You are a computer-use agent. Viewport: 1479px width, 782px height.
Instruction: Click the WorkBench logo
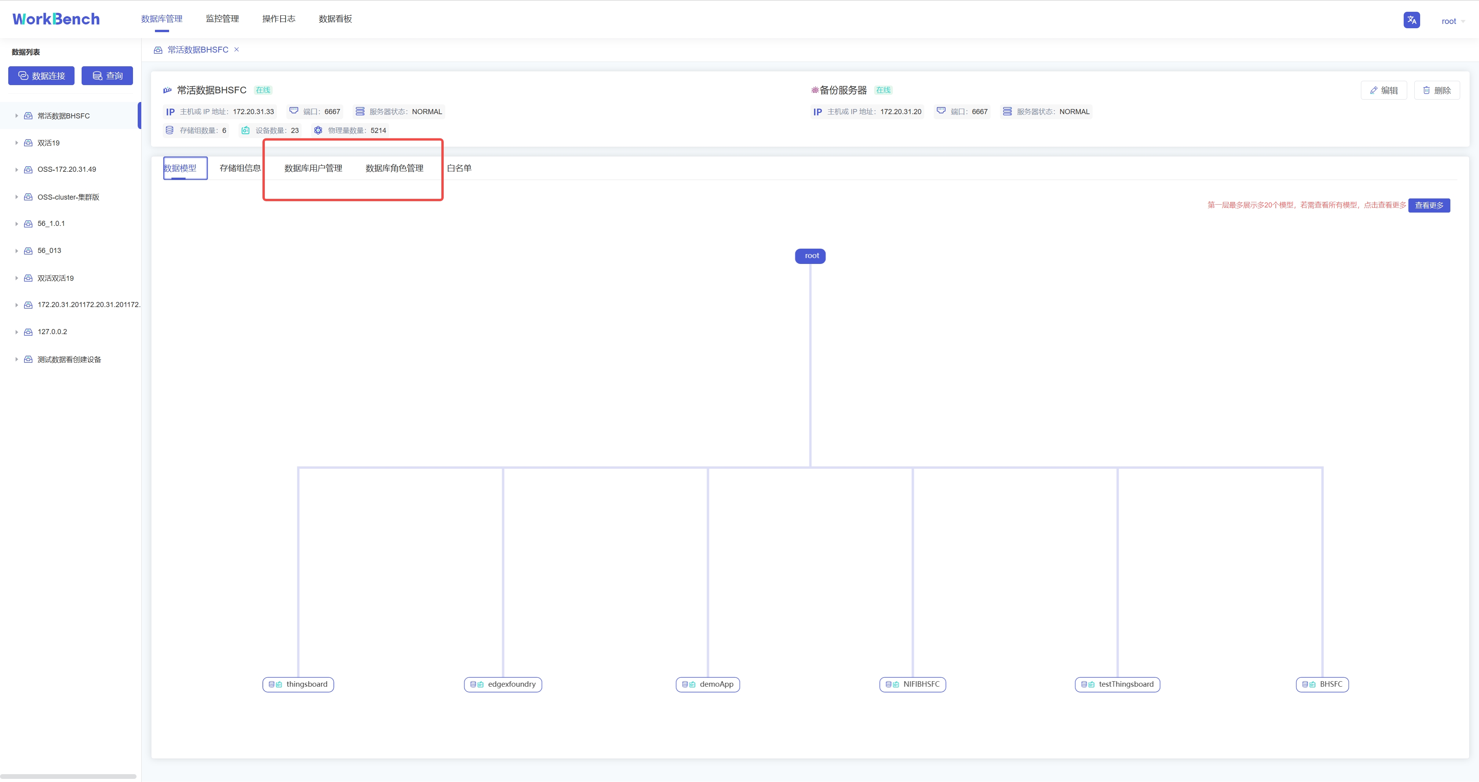pos(56,19)
